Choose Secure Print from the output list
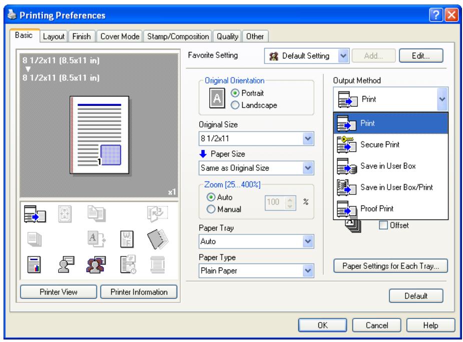Screen dimensions: 463x342 coord(390,144)
